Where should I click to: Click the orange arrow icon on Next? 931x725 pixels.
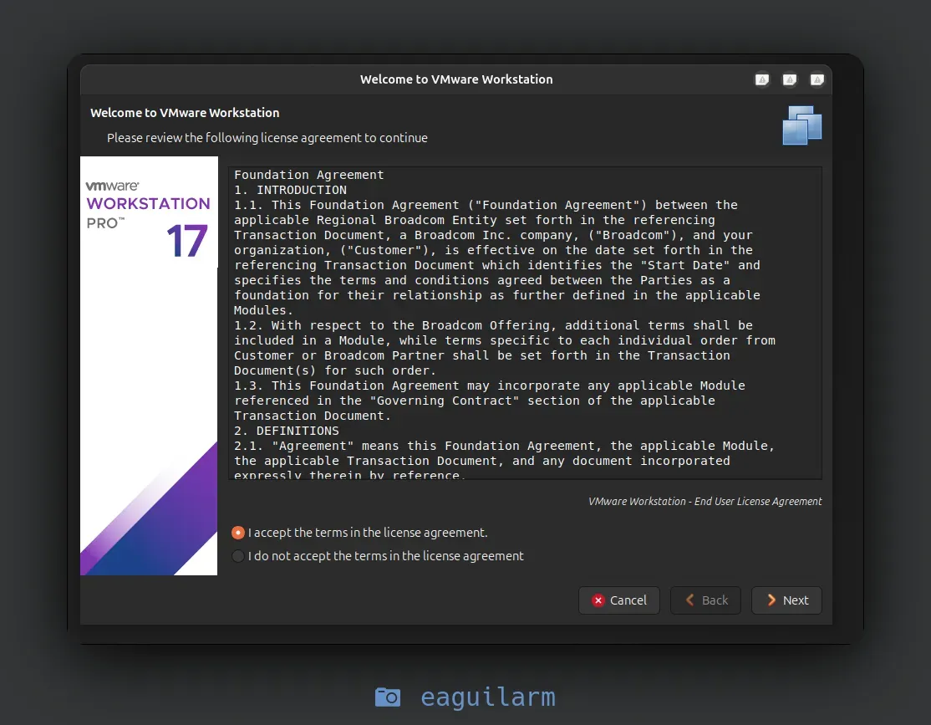tap(772, 600)
